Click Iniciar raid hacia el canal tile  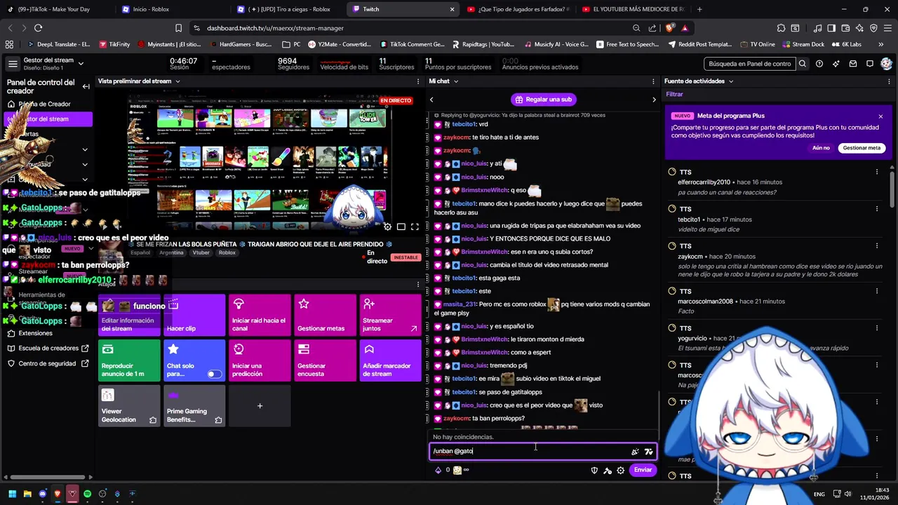point(260,315)
